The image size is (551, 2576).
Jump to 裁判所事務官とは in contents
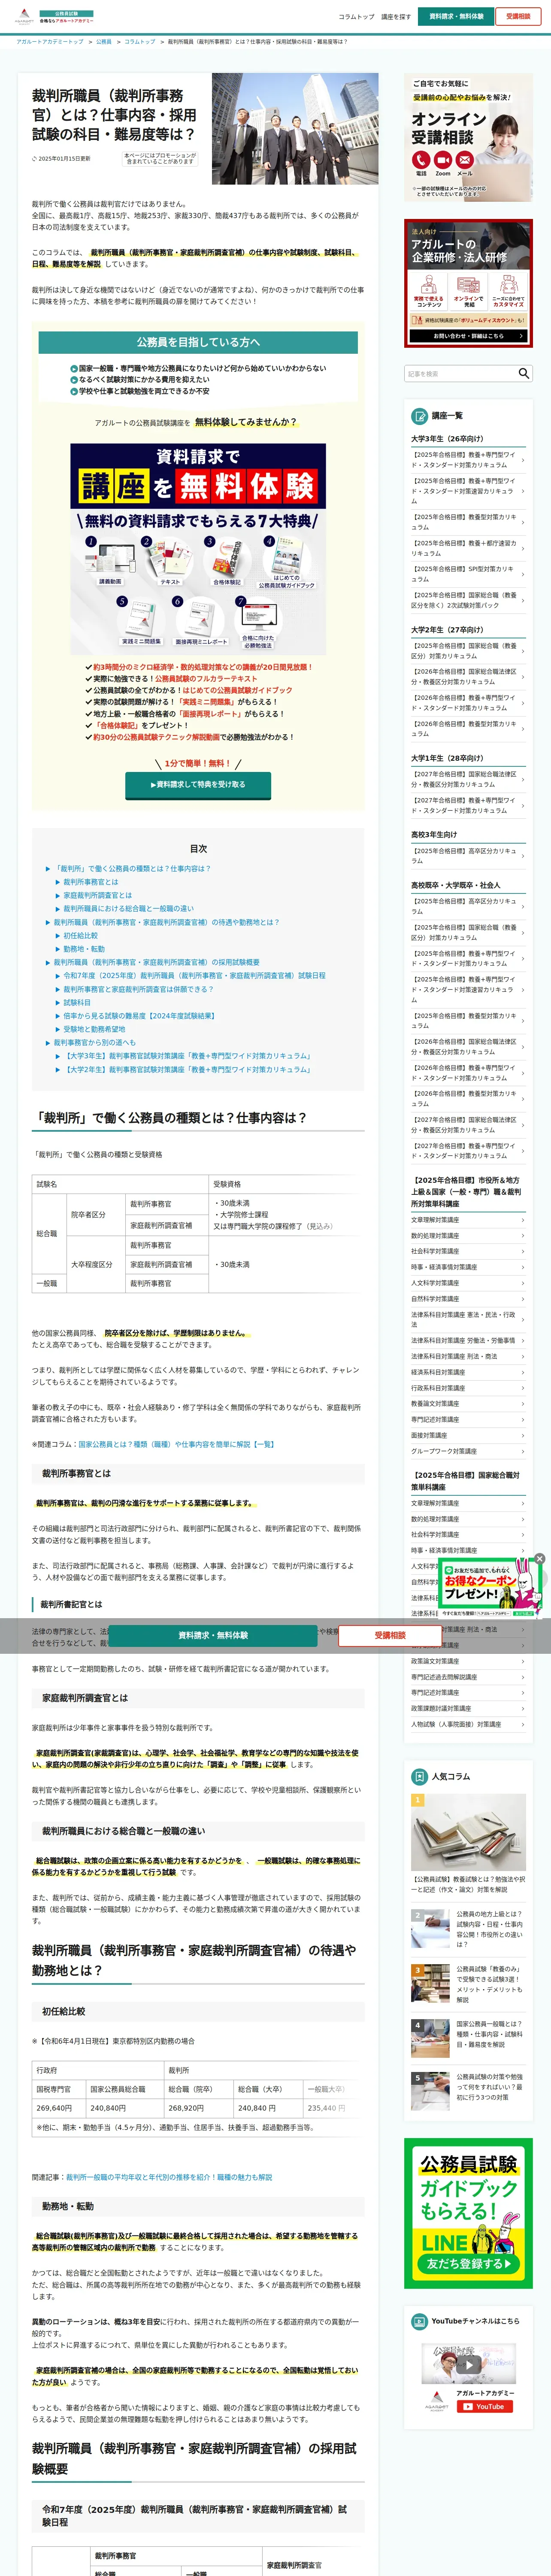coord(90,882)
